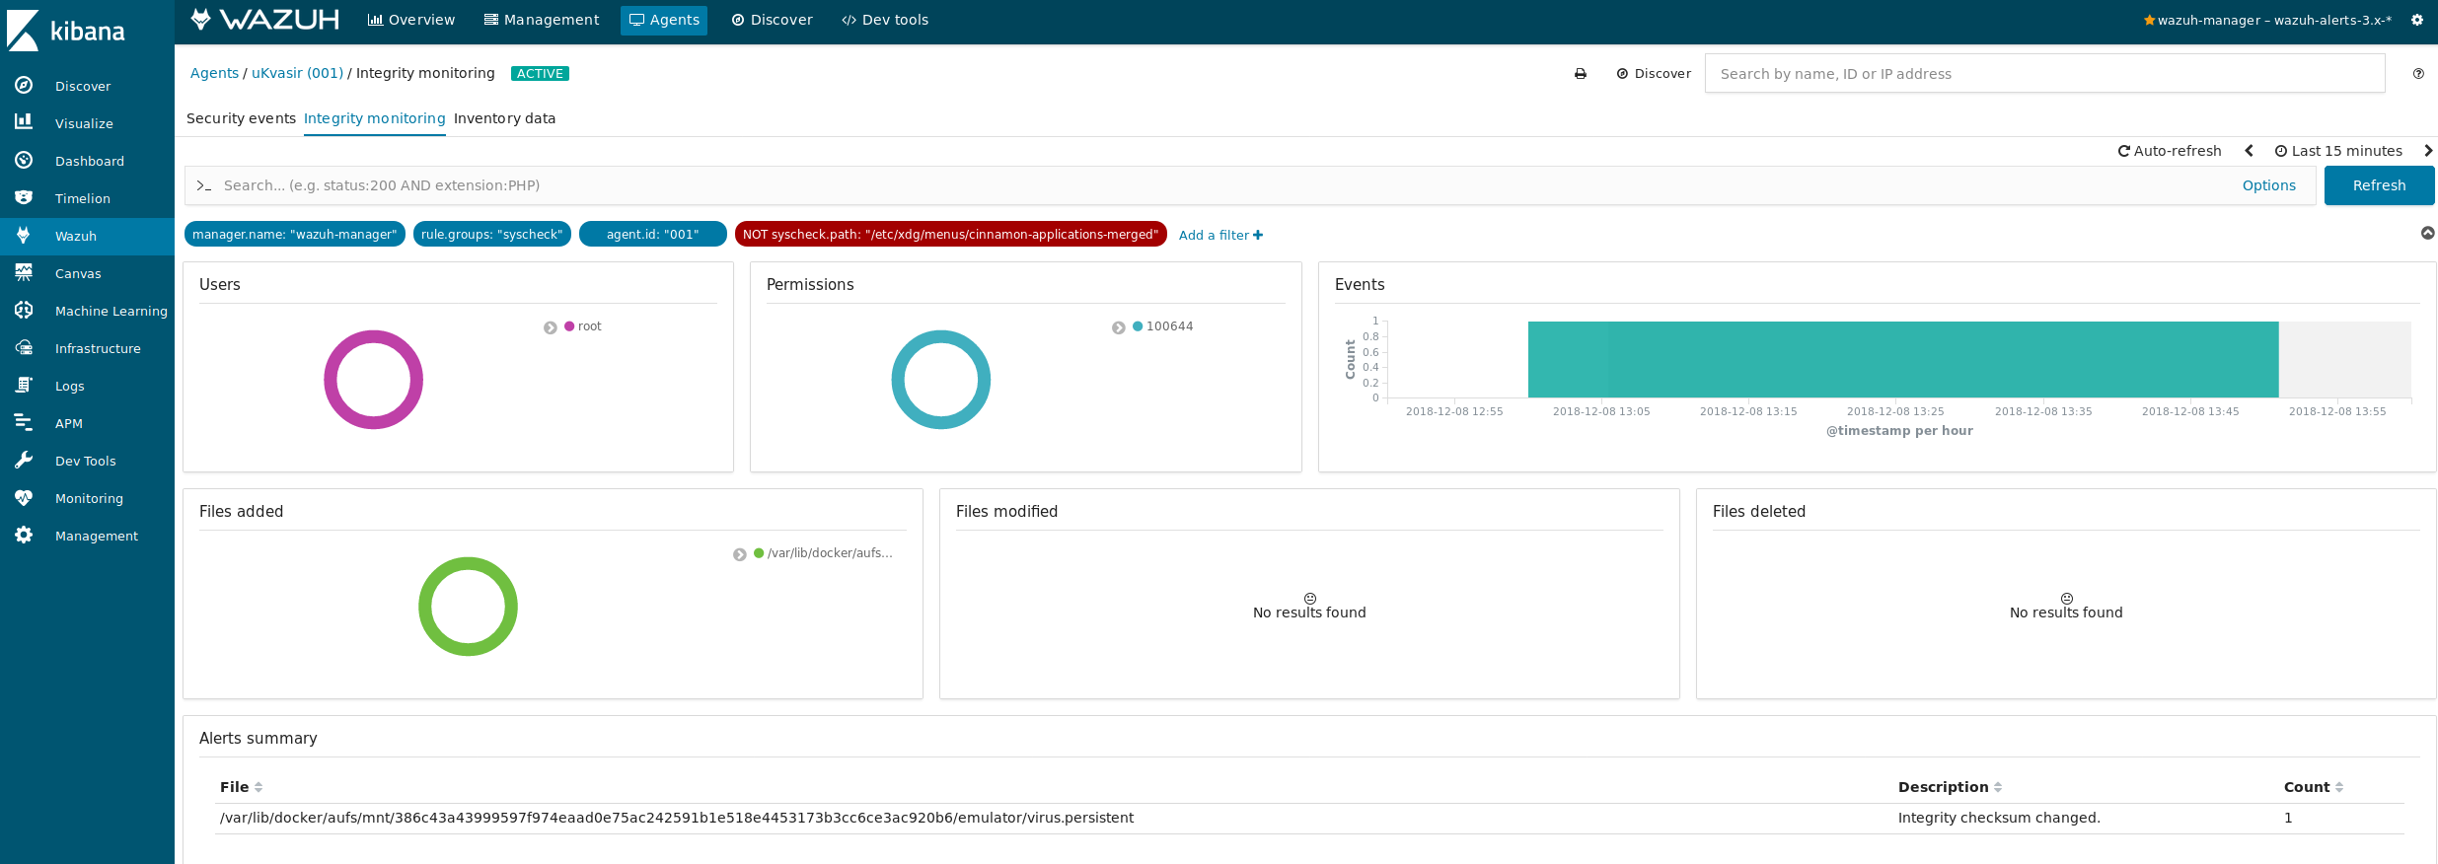The image size is (2438, 864).
Task: Click the Refresh button
Action: [x=2379, y=185]
